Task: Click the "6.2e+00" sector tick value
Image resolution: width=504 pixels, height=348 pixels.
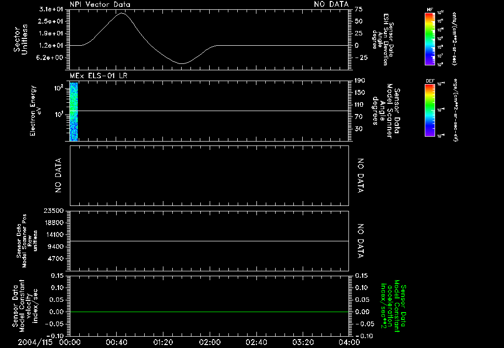Action: coord(51,58)
